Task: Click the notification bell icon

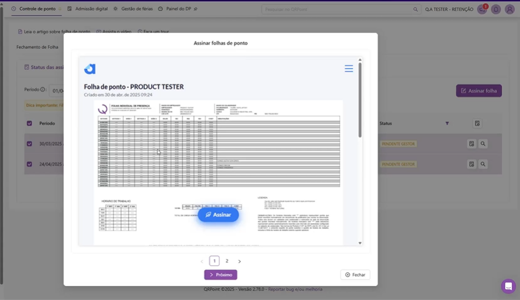Action: click(x=496, y=9)
